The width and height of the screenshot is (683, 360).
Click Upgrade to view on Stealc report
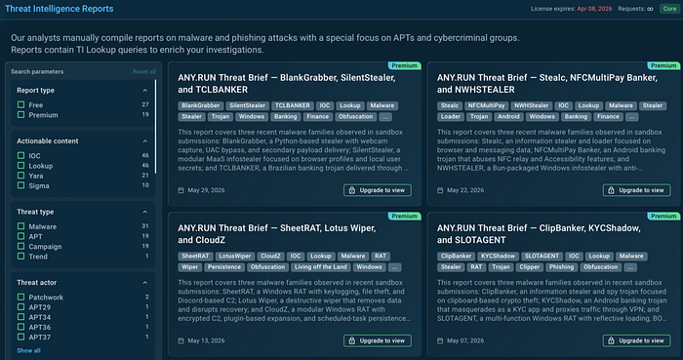[x=636, y=190]
